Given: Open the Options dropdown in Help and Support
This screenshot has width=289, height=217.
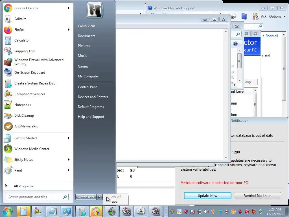Looking at the screenshot, I should pyautogui.click(x=277, y=16).
